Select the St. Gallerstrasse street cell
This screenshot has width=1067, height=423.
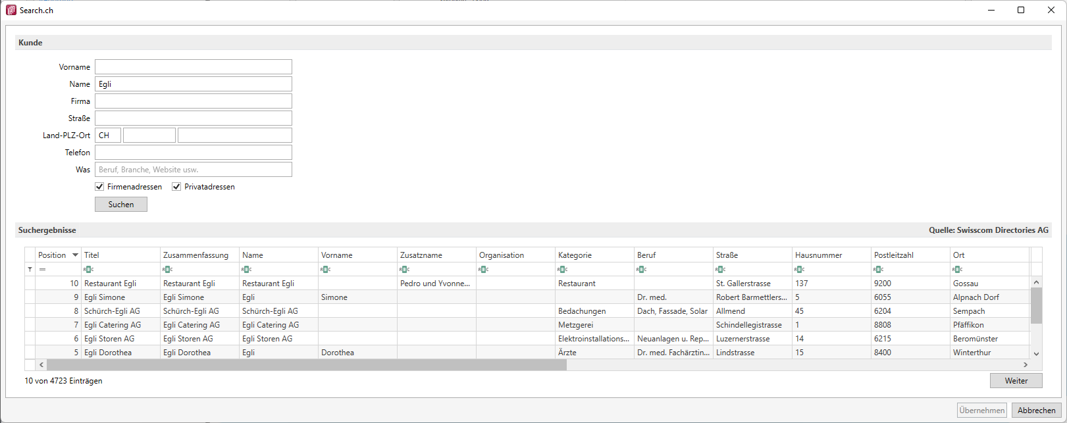tap(753, 284)
